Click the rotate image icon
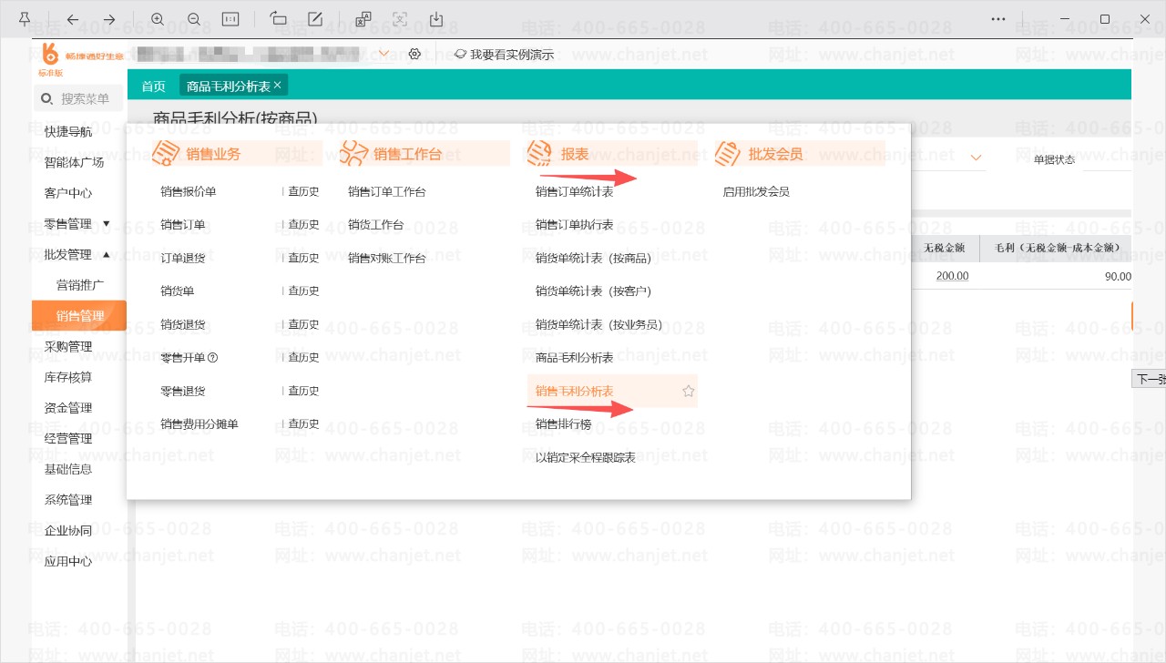The width and height of the screenshot is (1166, 663). 279,19
